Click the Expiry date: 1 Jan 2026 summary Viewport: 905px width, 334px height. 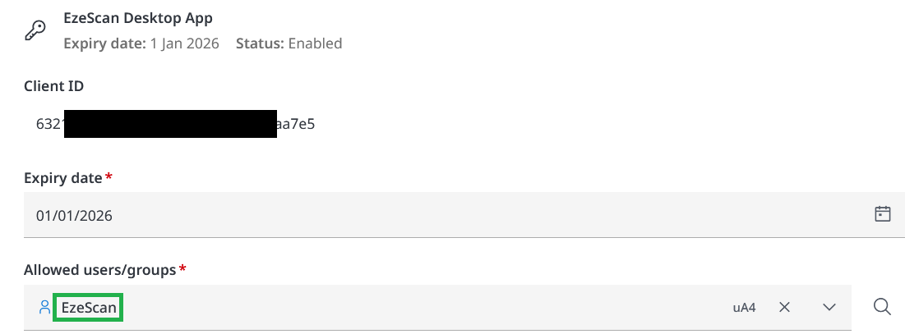point(141,43)
